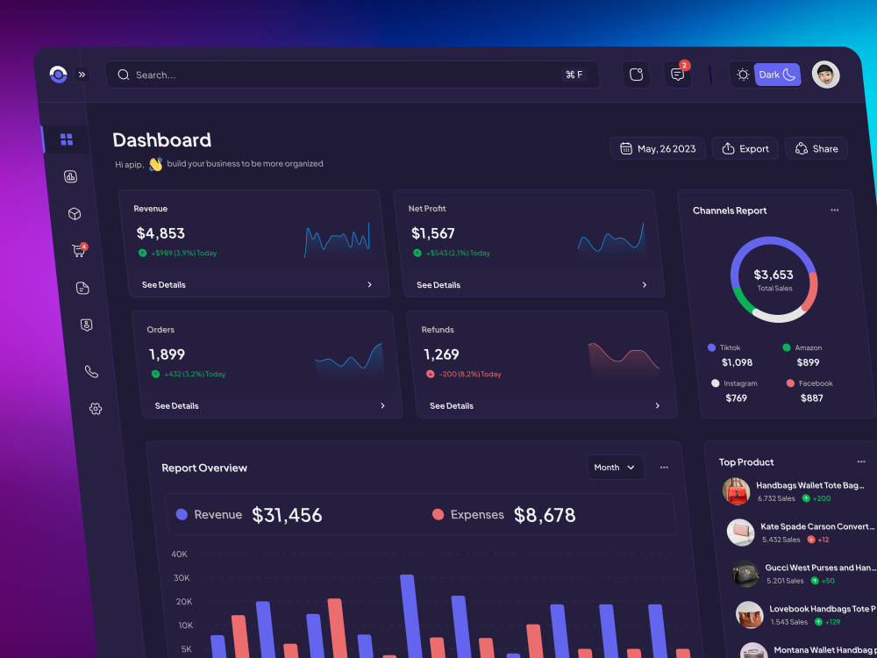Click the $3,653 Total Sales donut chart

pyautogui.click(x=774, y=279)
